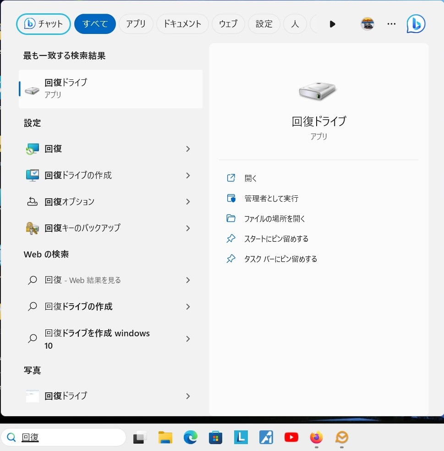This screenshot has height=451, width=444.
Task: Open the three-dots more options menu
Action: (x=391, y=24)
